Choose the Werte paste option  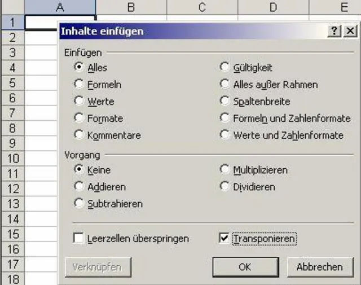coord(80,102)
